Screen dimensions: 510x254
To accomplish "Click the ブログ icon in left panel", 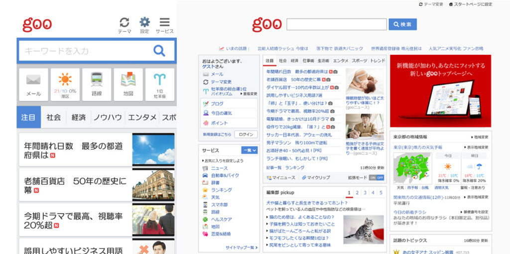I will coord(206,104).
